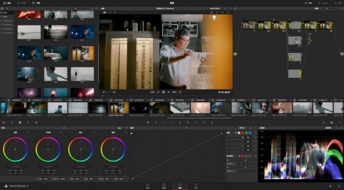Toggle the Nodes panel button
This screenshot has width=344, height=190.
(x=308, y=3)
